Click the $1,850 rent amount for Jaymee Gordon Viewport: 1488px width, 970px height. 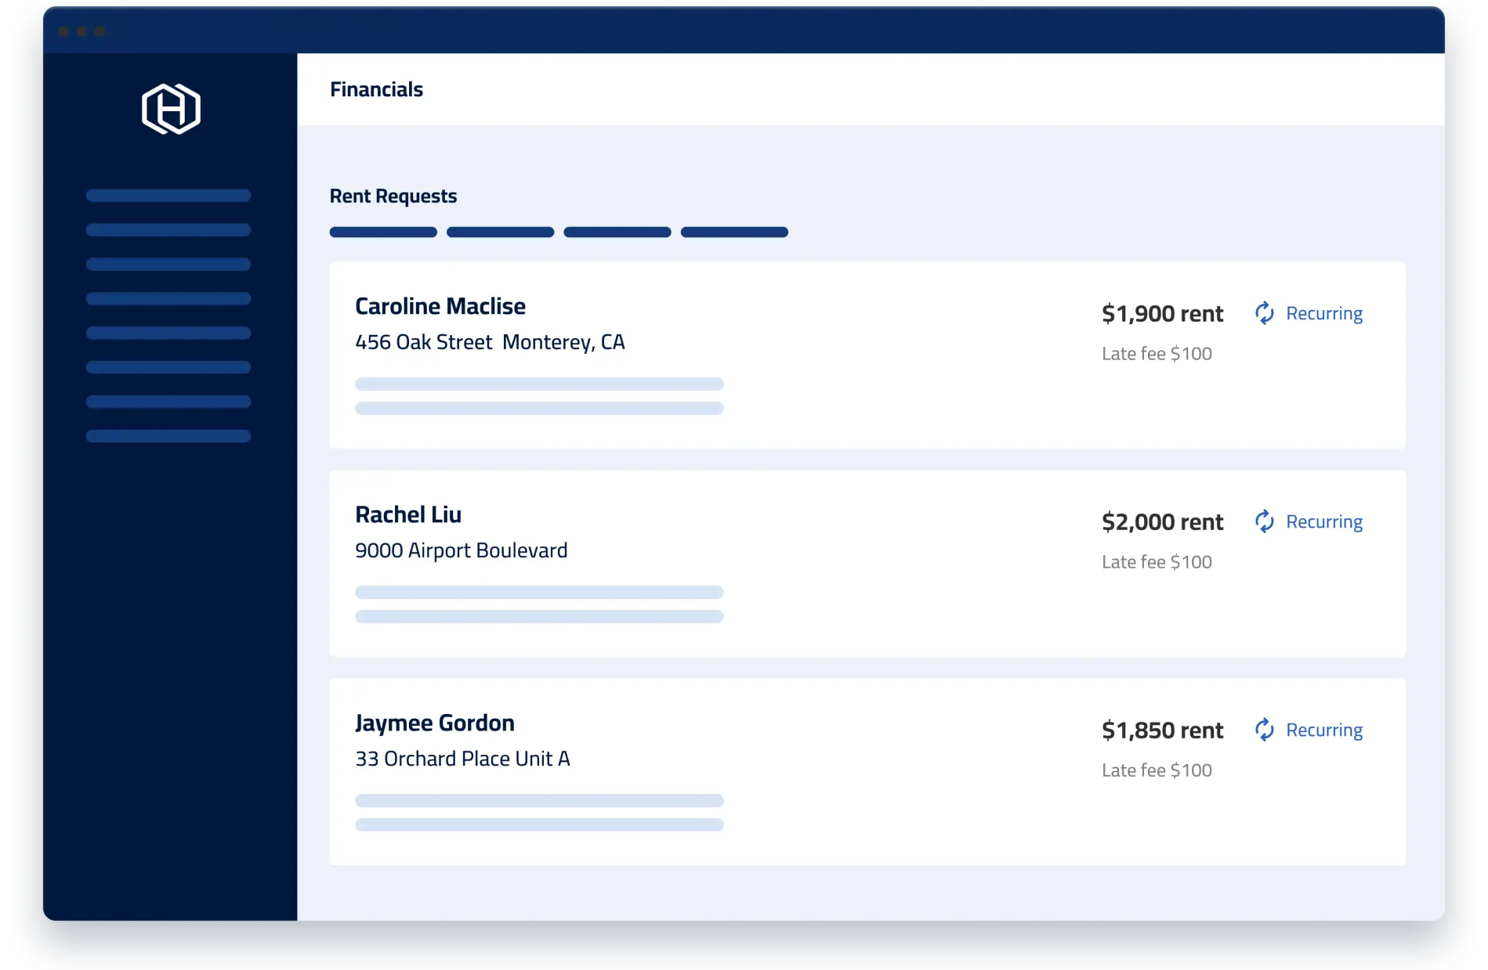pos(1162,729)
